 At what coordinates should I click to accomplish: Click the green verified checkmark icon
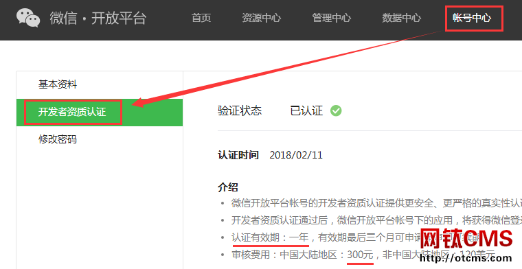coord(336,110)
